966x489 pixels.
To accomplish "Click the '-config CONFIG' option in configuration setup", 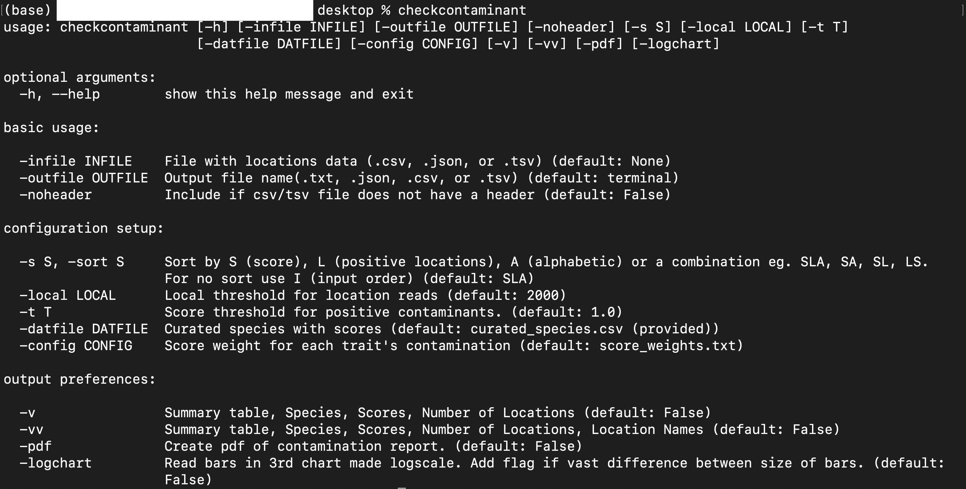I will pos(76,346).
